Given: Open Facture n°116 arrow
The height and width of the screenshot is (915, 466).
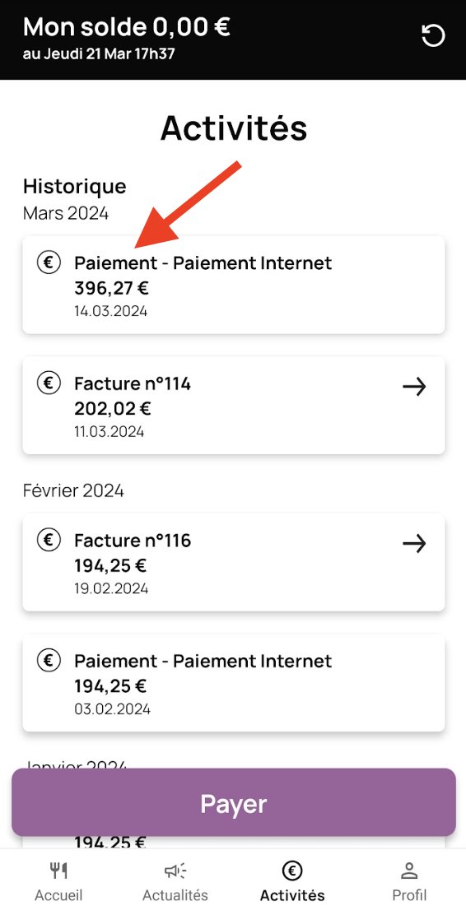Looking at the screenshot, I should point(415,544).
